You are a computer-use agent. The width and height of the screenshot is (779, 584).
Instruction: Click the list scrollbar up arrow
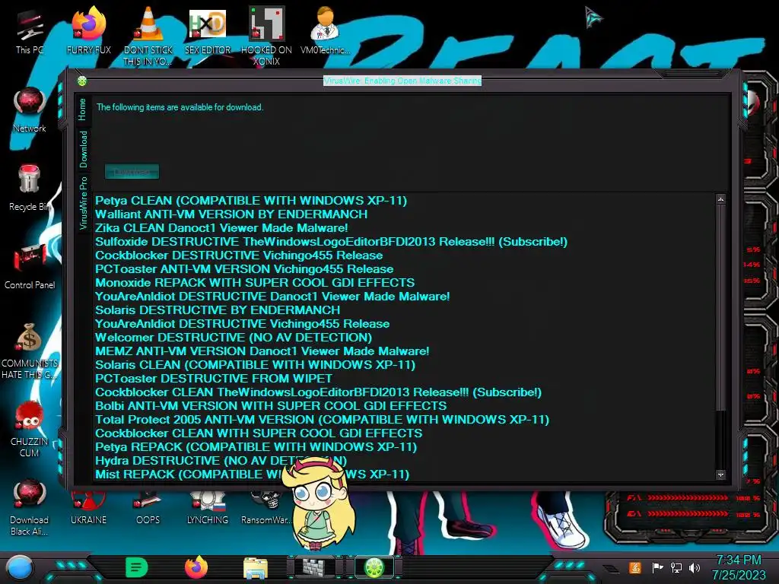tap(721, 199)
